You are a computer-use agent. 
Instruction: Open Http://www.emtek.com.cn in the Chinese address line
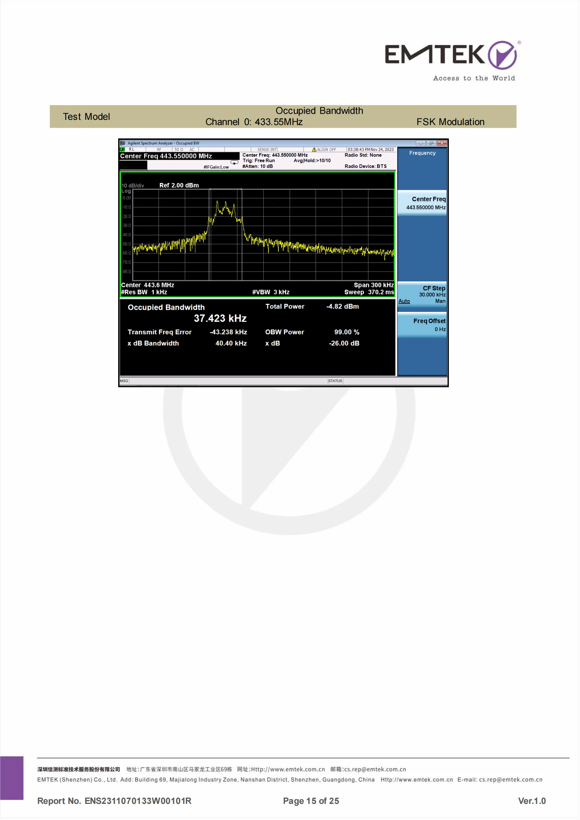pos(288,770)
